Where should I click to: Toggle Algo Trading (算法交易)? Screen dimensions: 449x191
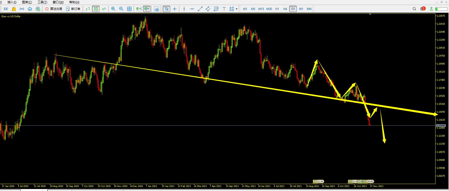(54, 9)
